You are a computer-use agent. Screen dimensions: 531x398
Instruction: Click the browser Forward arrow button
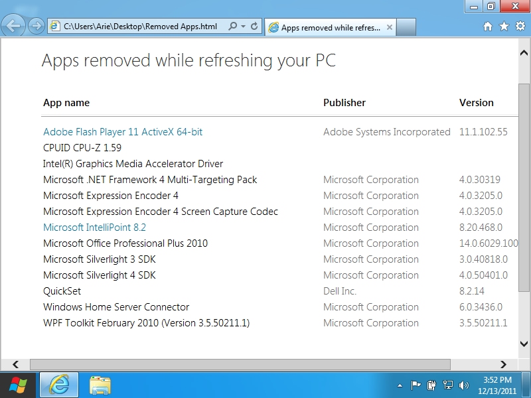coord(36,26)
